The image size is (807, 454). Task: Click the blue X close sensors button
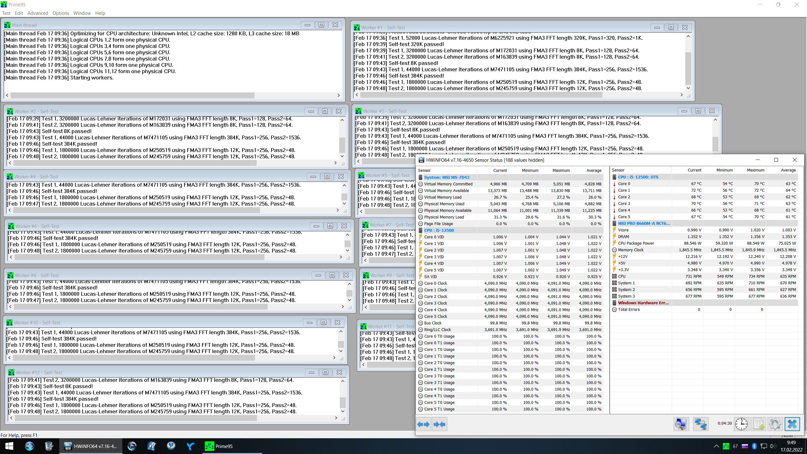pos(792,424)
